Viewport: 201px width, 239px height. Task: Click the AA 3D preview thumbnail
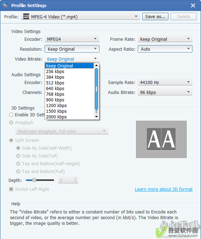[x=161, y=139]
